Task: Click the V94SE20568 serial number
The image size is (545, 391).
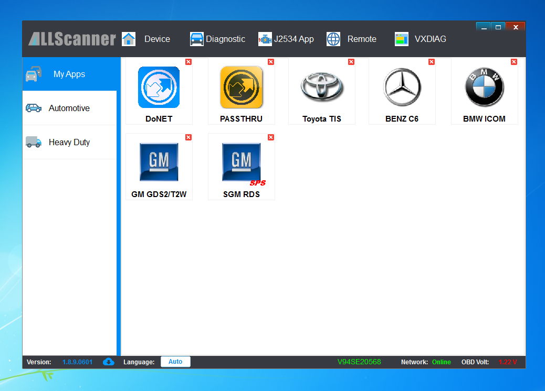Action: coord(359,362)
